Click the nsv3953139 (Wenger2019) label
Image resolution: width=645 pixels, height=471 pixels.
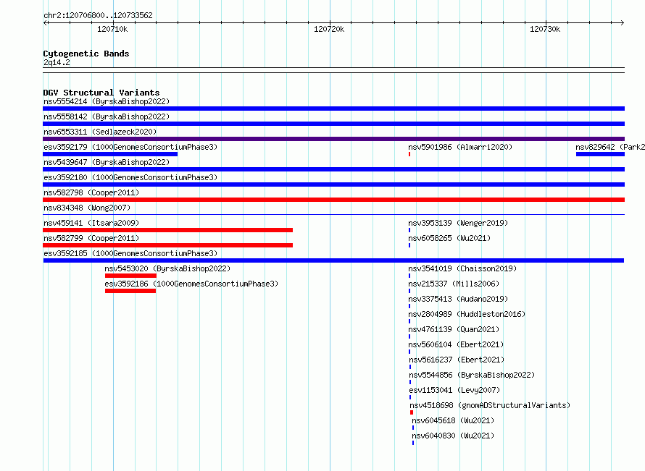tap(458, 223)
